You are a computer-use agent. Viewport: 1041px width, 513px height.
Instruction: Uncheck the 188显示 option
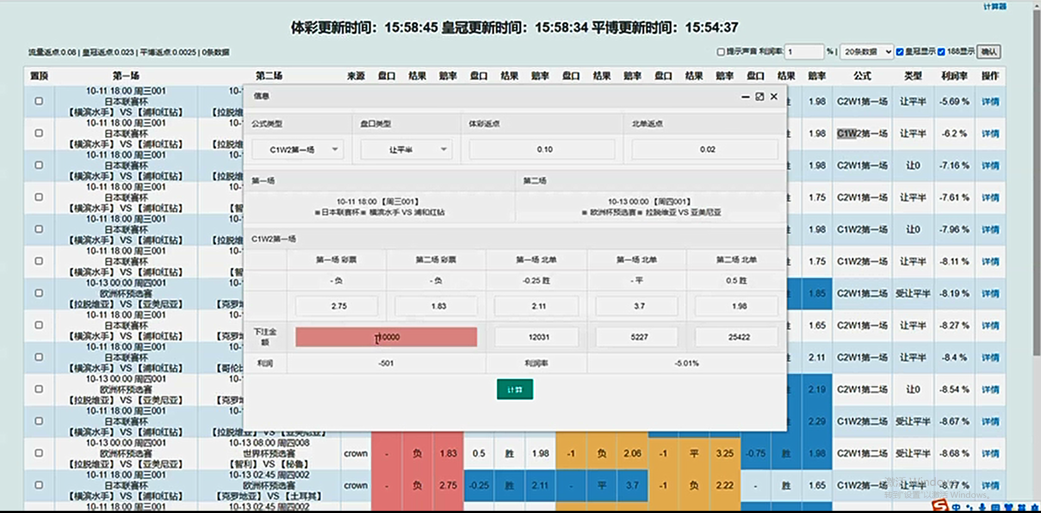click(942, 51)
